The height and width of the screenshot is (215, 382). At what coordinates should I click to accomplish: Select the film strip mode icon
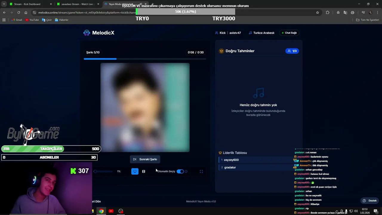point(144,171)
